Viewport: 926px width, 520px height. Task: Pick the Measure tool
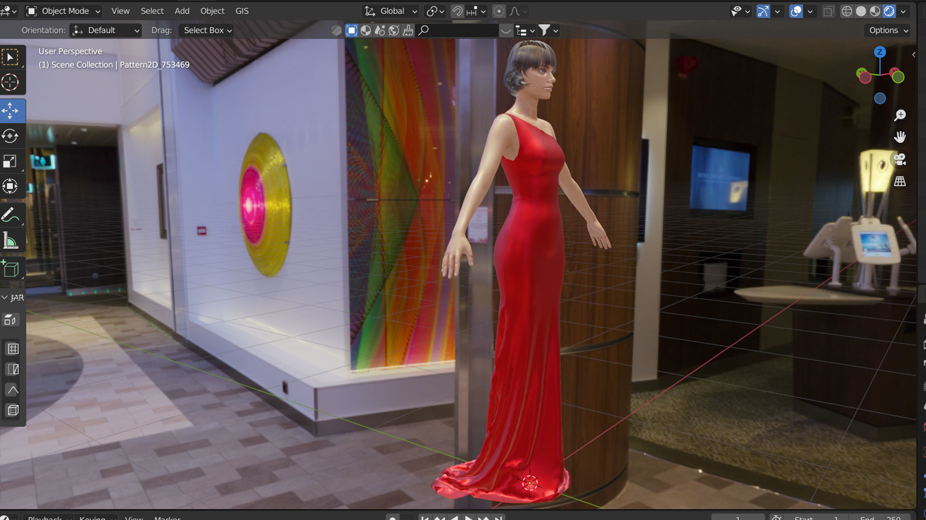pos(10,241)
